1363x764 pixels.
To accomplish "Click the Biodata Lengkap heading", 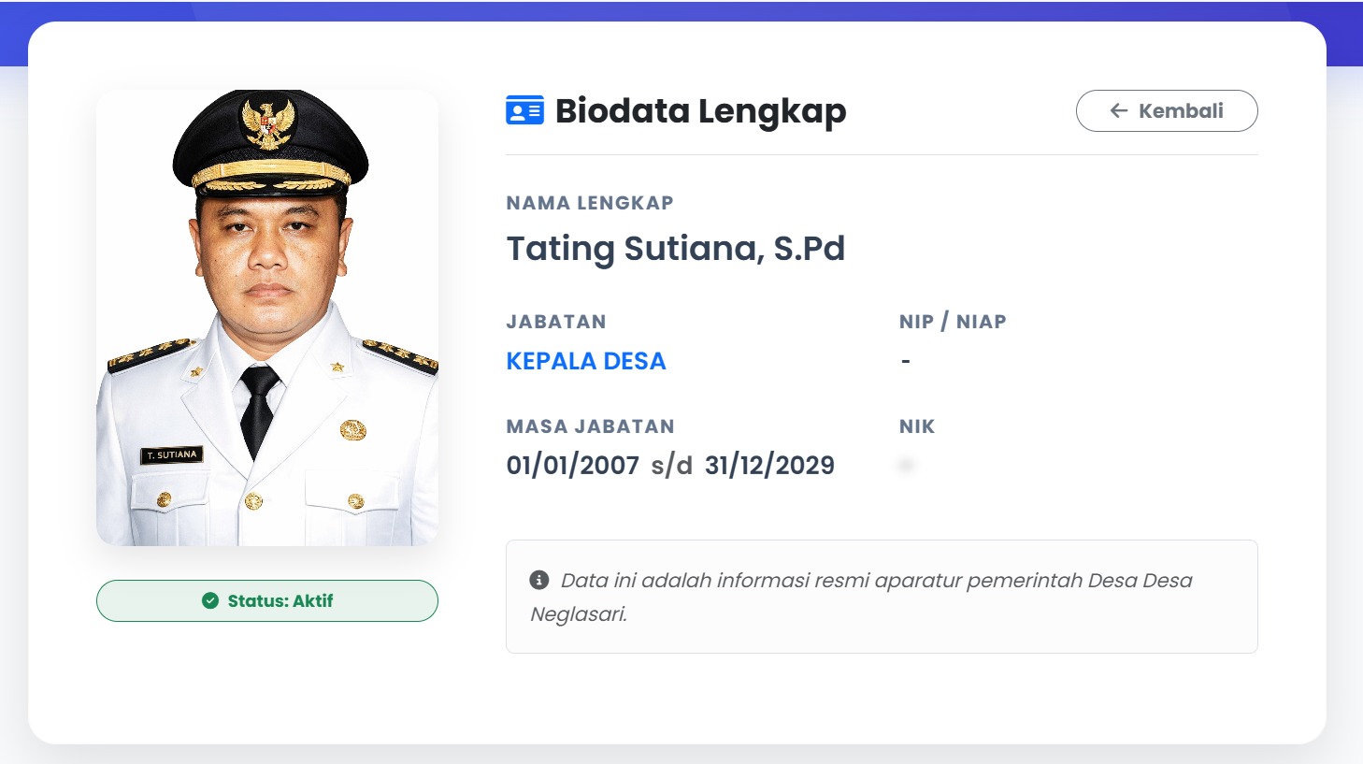I will coord(700,111).
